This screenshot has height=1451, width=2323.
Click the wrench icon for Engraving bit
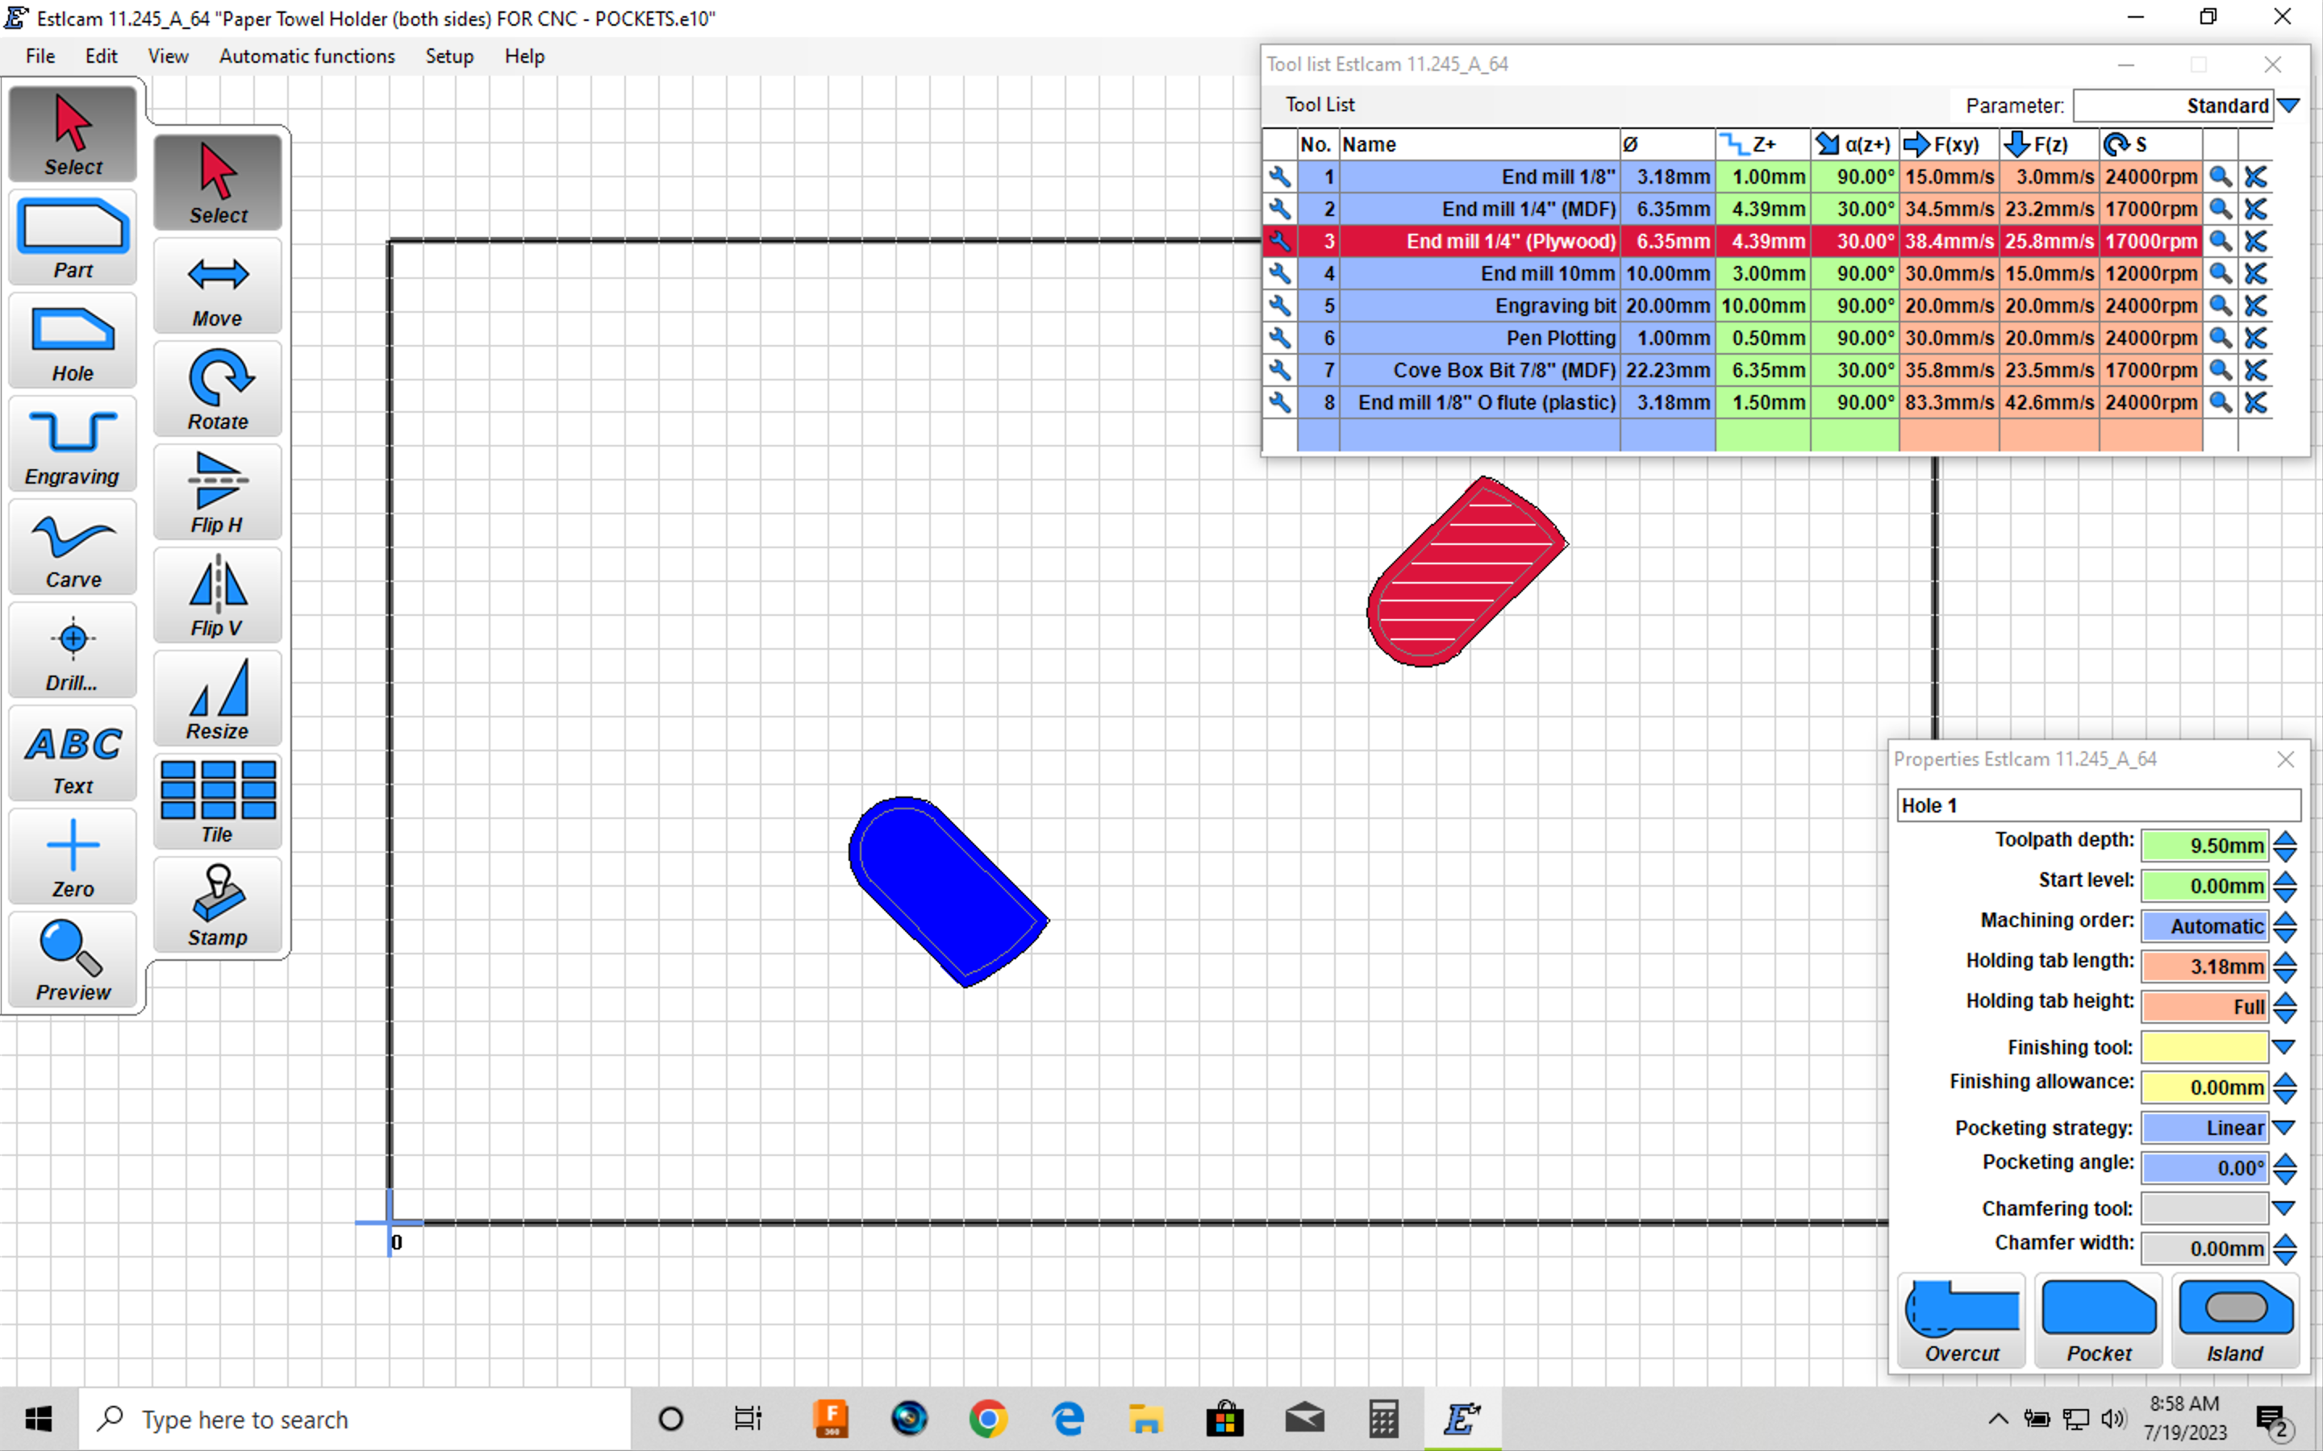point(1279,306)
